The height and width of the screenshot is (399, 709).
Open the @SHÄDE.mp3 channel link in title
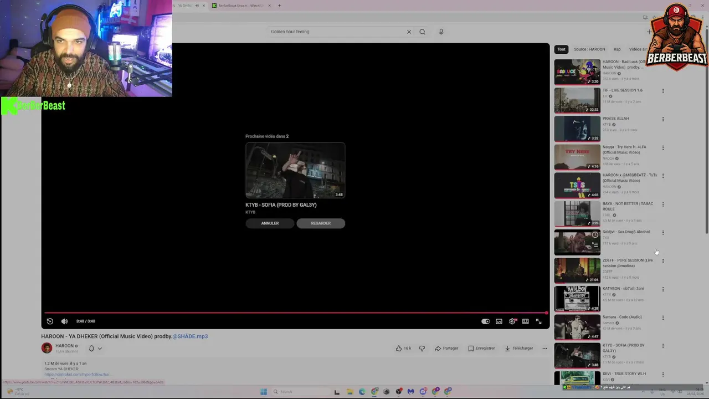point(190,336)
